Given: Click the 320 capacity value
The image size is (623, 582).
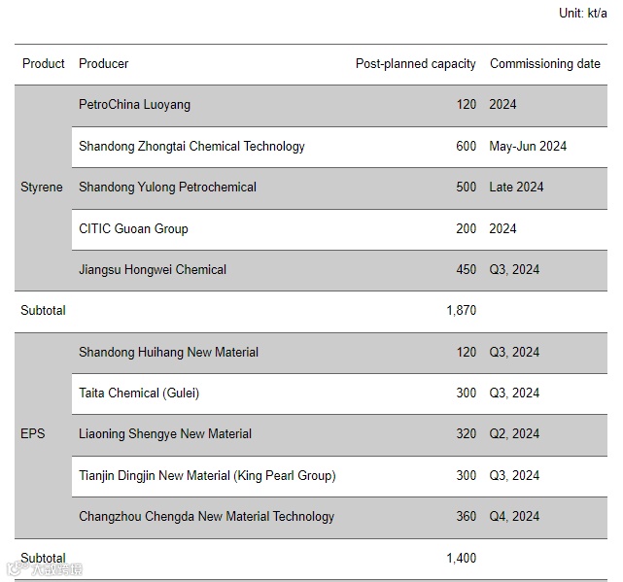Looking at the screenshot, I should 467,433.
